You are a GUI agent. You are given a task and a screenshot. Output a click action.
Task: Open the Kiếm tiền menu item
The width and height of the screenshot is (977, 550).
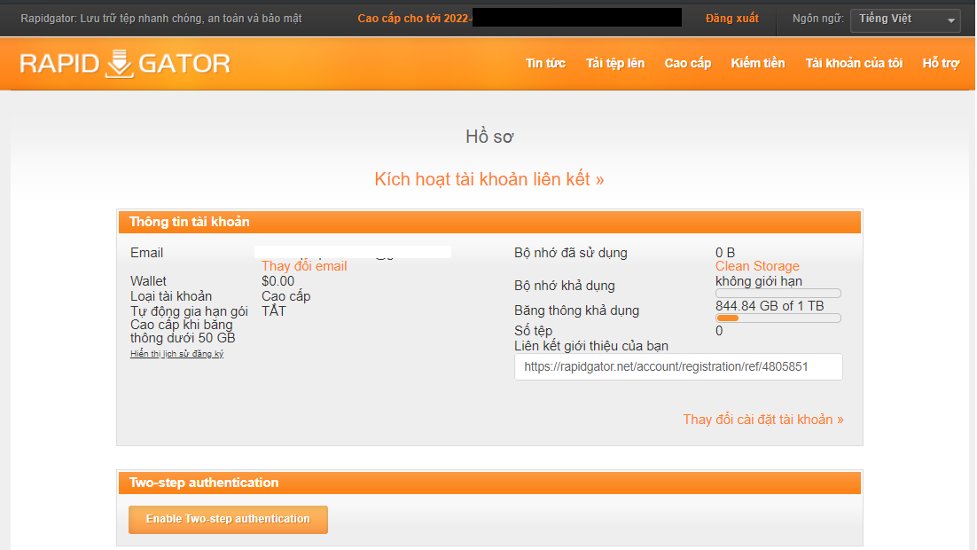758,63
